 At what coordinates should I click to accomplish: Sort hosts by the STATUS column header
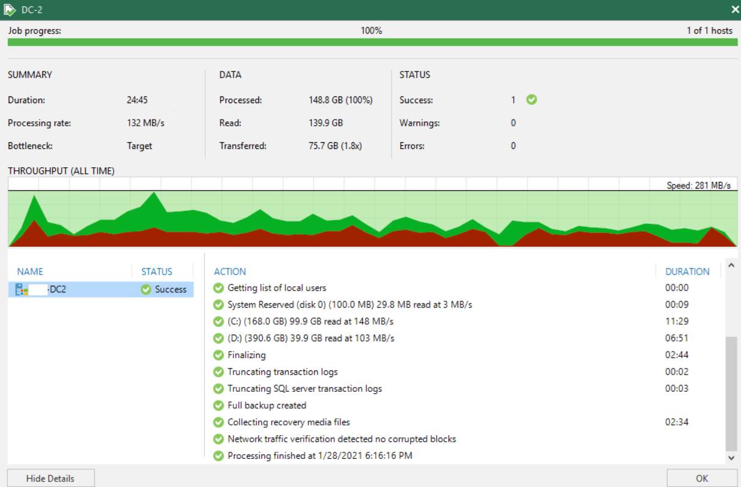point(157,272)
